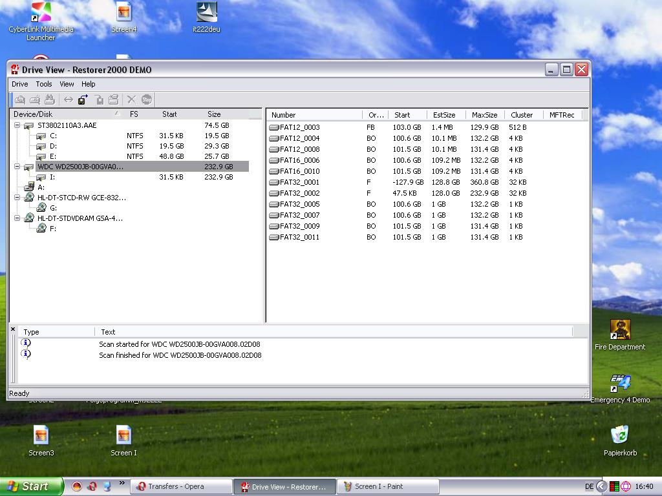Select partition C: in the device tree
This screenshot has width=662, height=496.
[53, 136]
